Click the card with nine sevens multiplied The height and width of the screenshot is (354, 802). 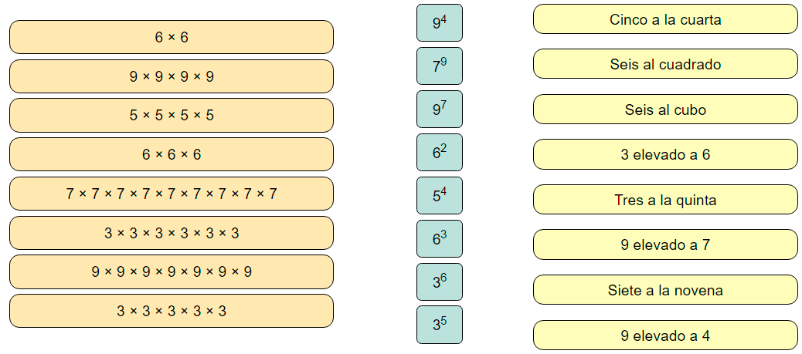pos(171,194)
